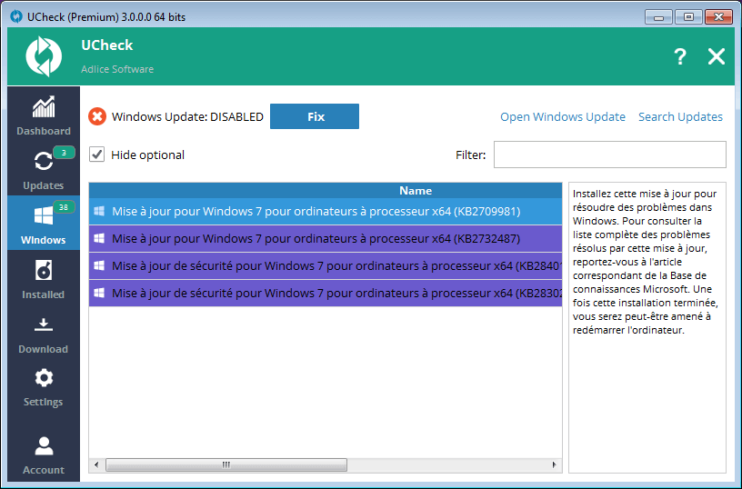The height and width of the screenshot is (489, 742).
Task: Open the Updates section in sidebar
Action: click(x=43, y=168)
